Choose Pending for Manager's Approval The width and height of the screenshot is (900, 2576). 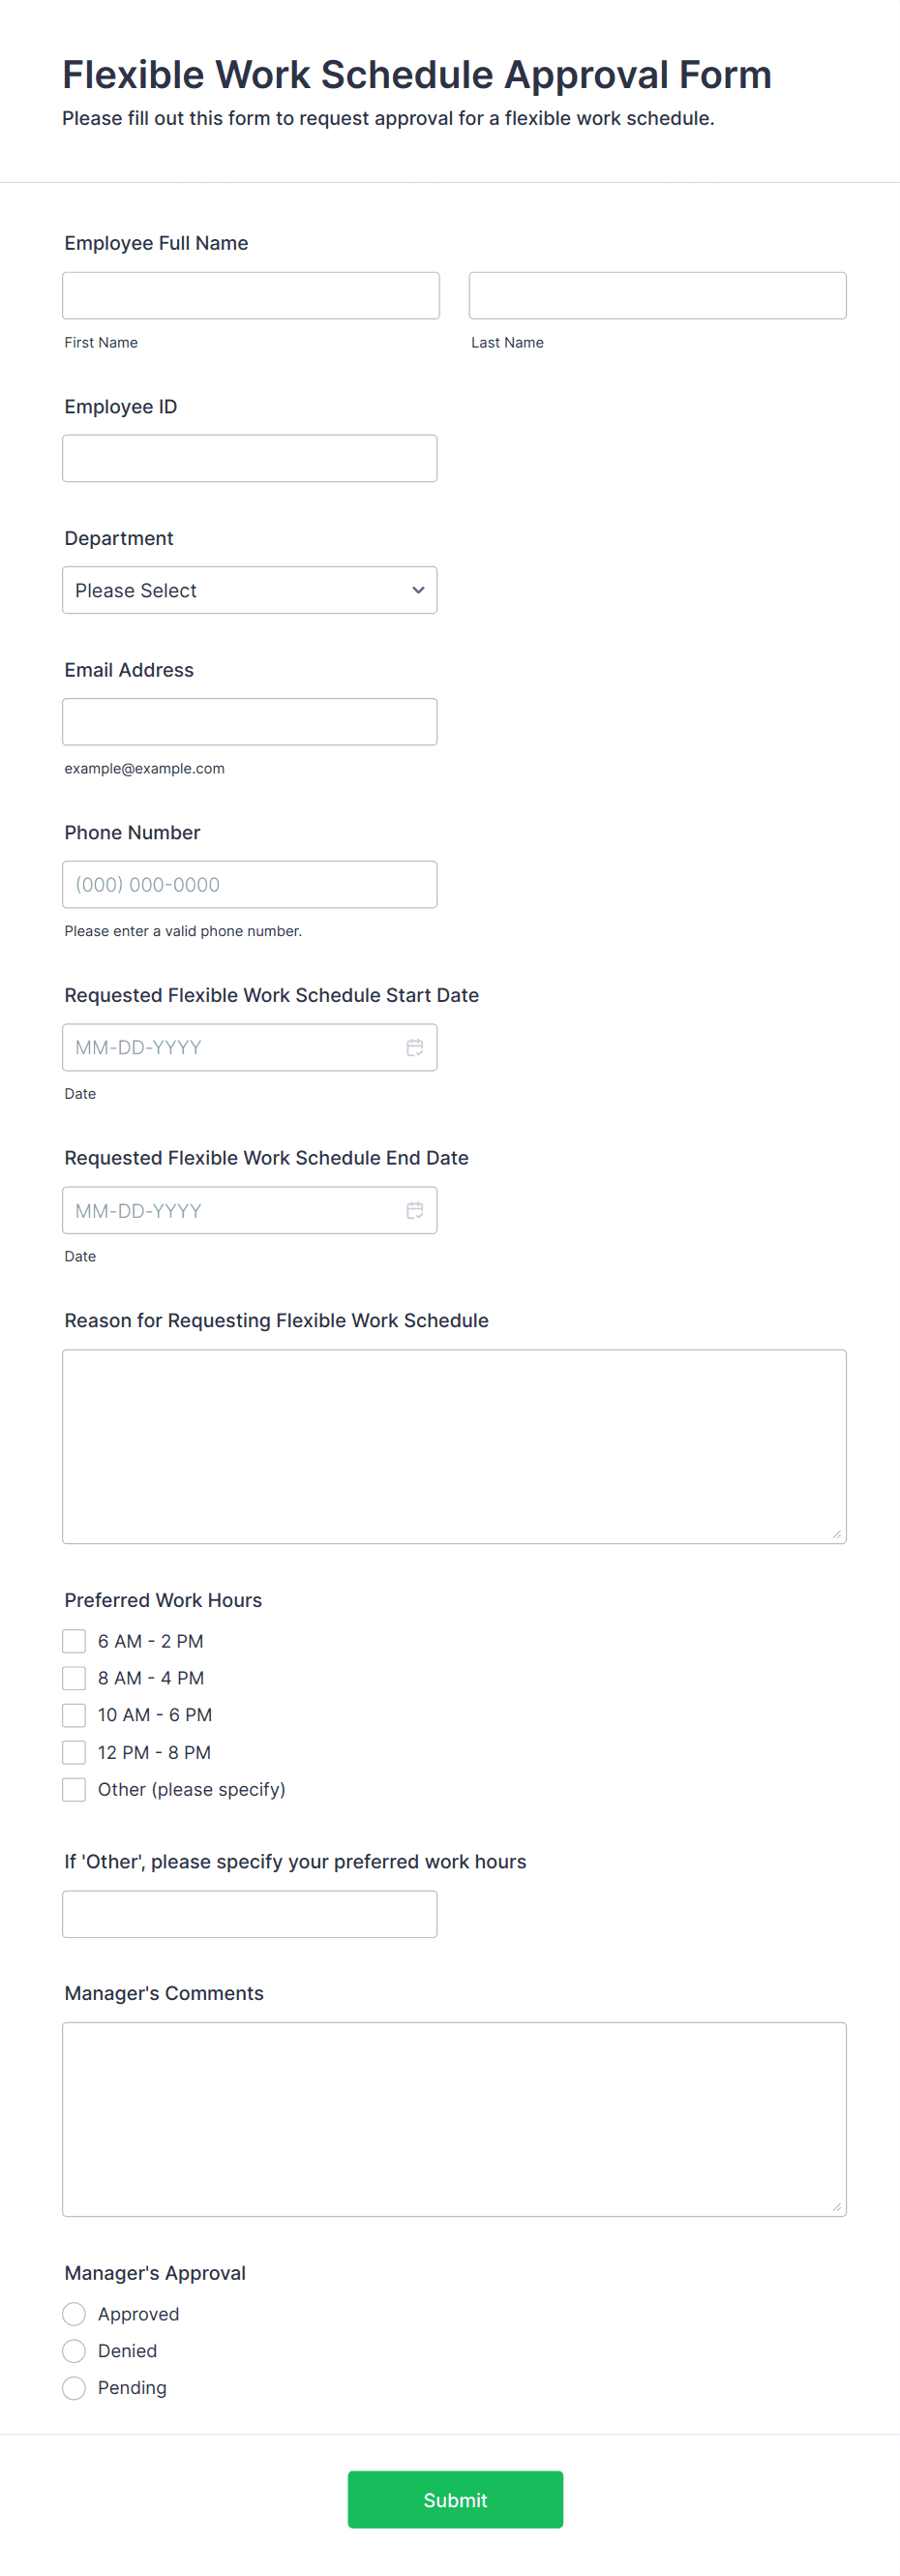pyautogui.click(x=73, y=2387)
